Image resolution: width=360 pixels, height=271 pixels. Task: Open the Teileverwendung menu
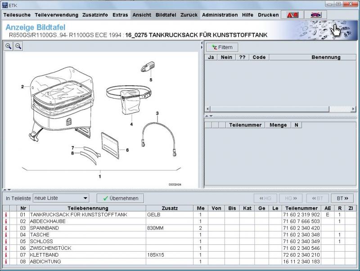coord(57,15)
